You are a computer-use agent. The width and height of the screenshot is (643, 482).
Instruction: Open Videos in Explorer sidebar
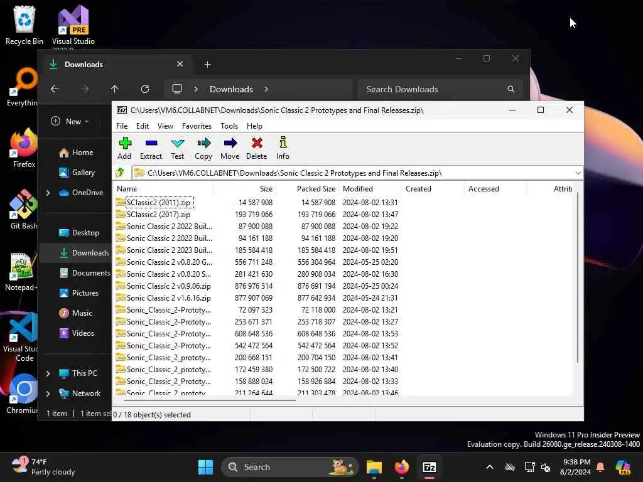[77, 333]
